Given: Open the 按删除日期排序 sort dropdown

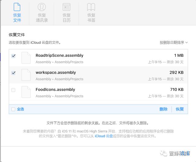Looking at the screenshot, I should [174, 43].
